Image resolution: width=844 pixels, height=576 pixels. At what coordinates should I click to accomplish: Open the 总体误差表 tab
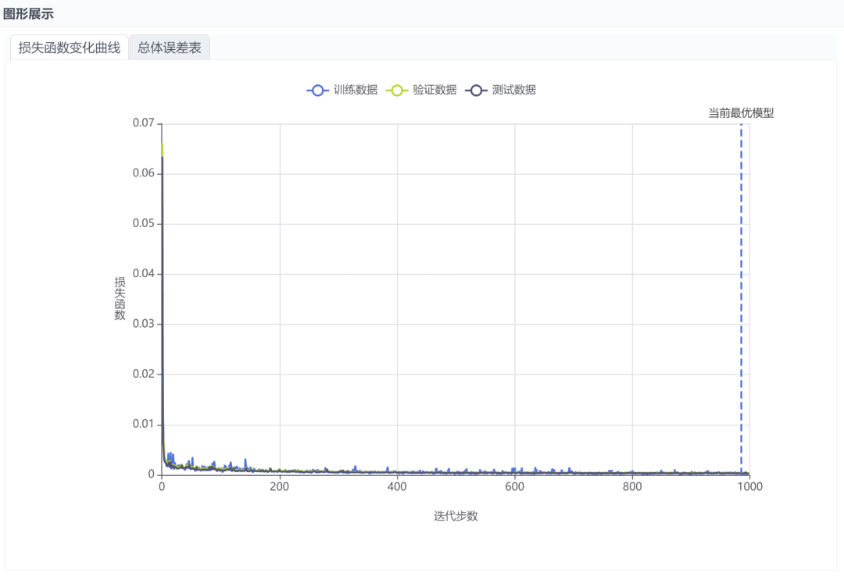170,48
